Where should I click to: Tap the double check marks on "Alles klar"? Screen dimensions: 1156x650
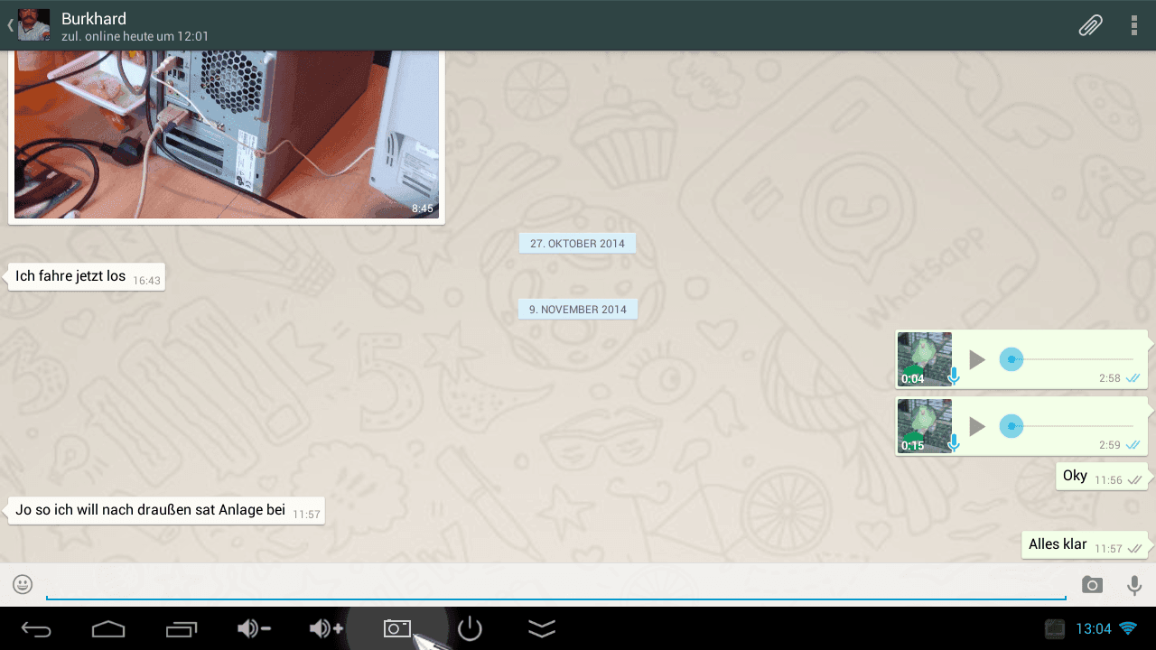[1135, 548]
